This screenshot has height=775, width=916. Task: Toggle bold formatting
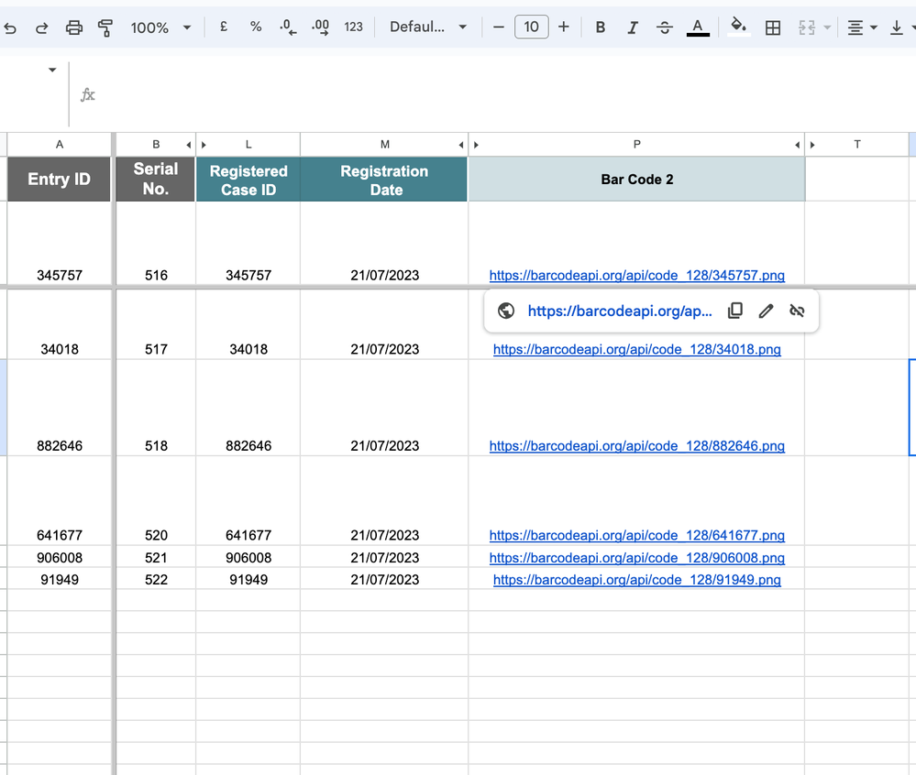click(x=600, y=27)
